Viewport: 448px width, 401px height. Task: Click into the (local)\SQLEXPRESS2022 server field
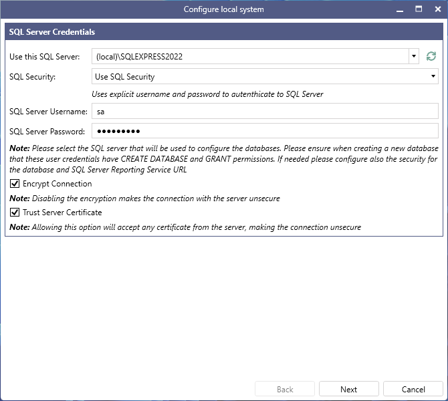250,56
